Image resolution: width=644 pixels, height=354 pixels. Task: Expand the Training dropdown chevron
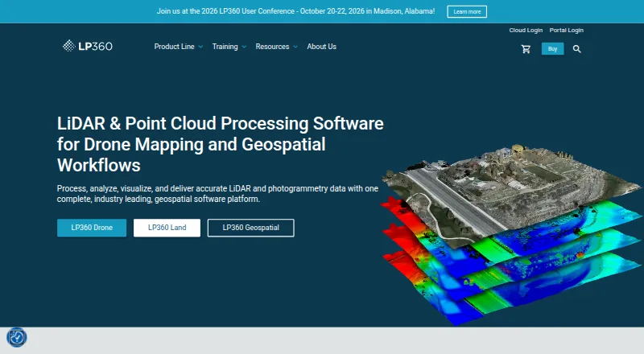pos(244,47)
